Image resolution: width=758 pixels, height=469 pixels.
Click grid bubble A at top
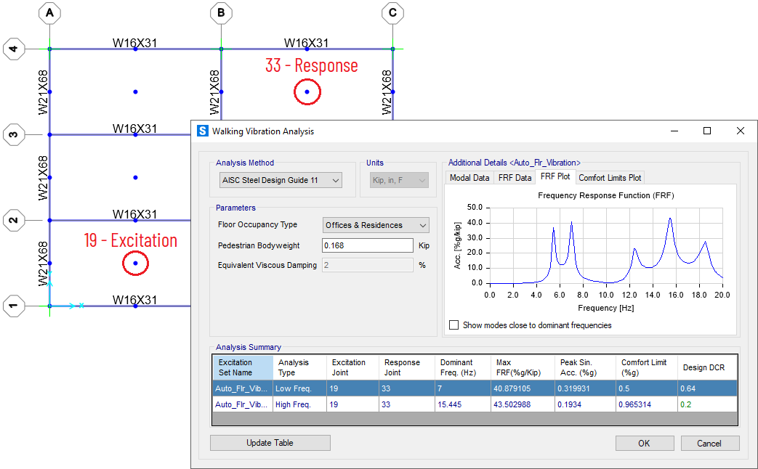(x=49, y=13)
